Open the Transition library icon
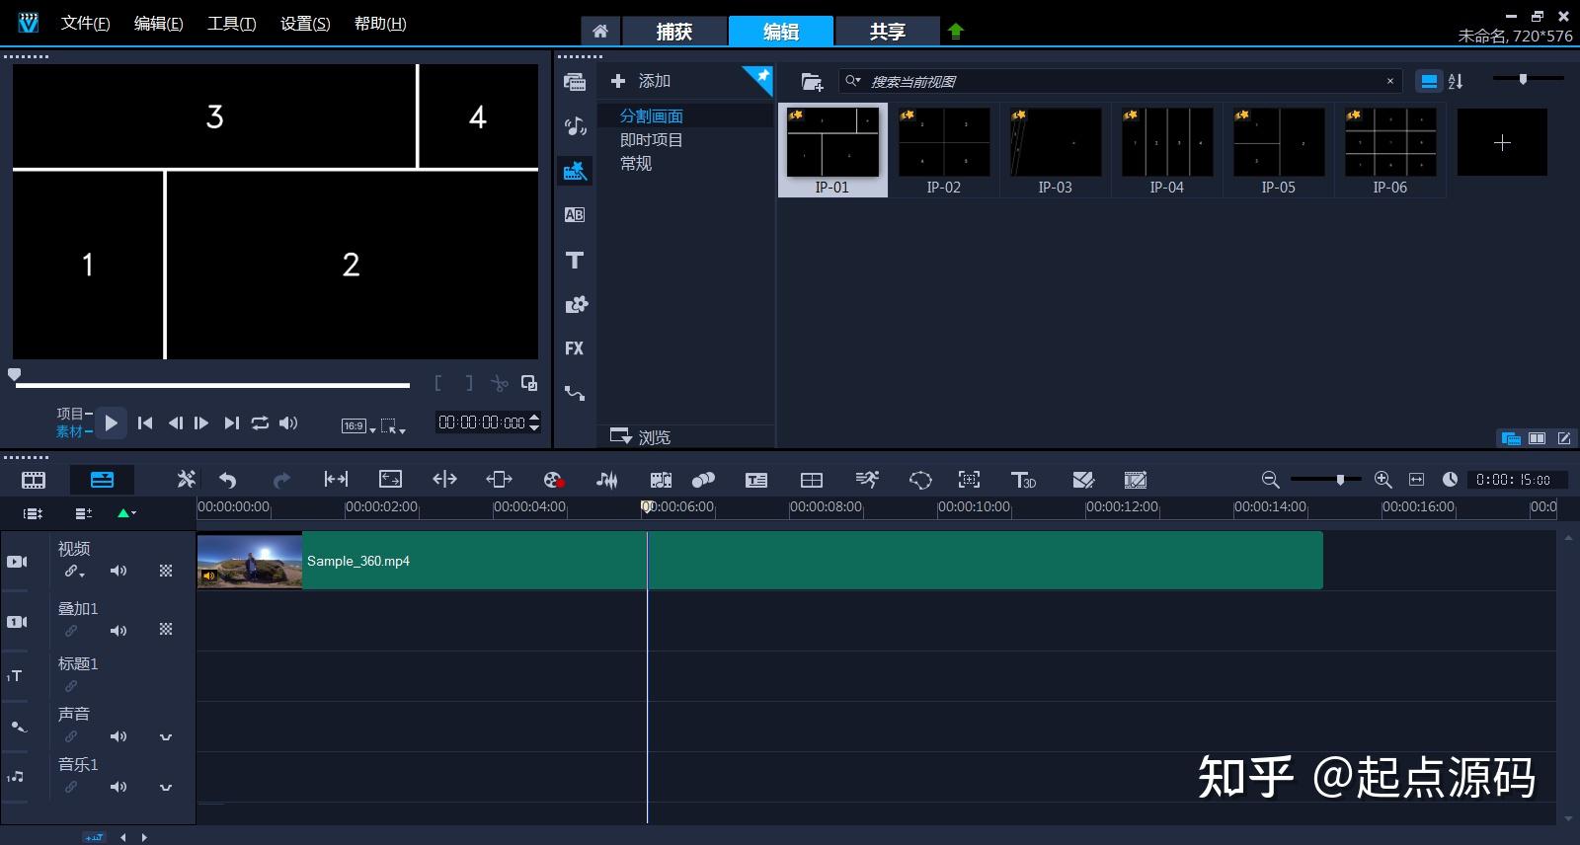Viewport: 1580px width, 845px height. (575, 214)
